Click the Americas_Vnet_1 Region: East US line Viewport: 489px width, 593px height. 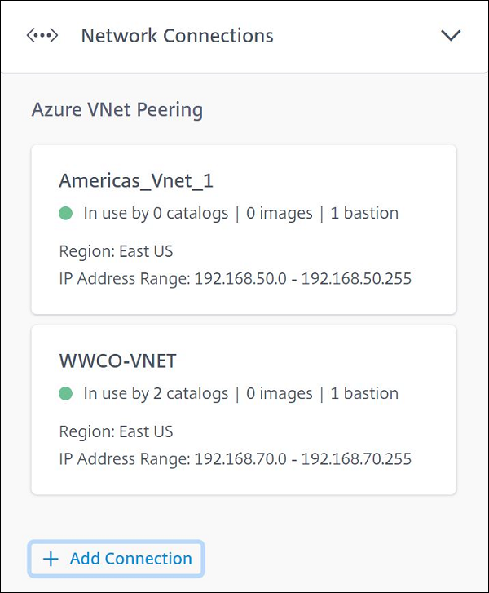coord(116,251)
